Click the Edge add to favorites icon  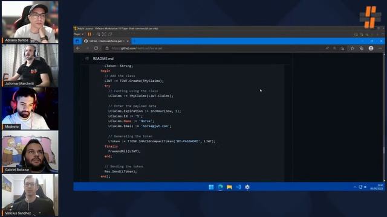point(342,48)
